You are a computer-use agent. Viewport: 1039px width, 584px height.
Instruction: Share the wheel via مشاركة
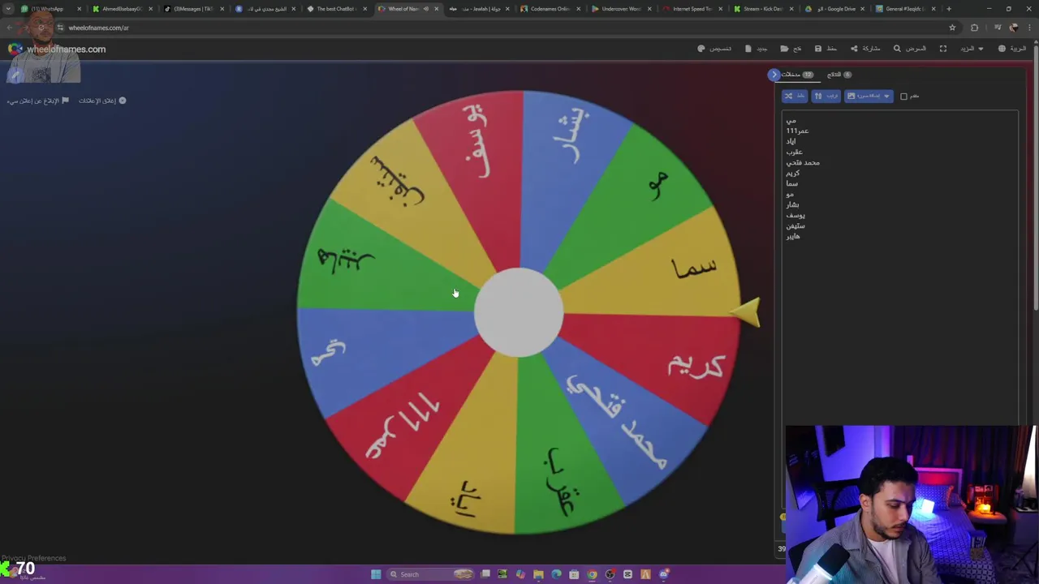865,49
